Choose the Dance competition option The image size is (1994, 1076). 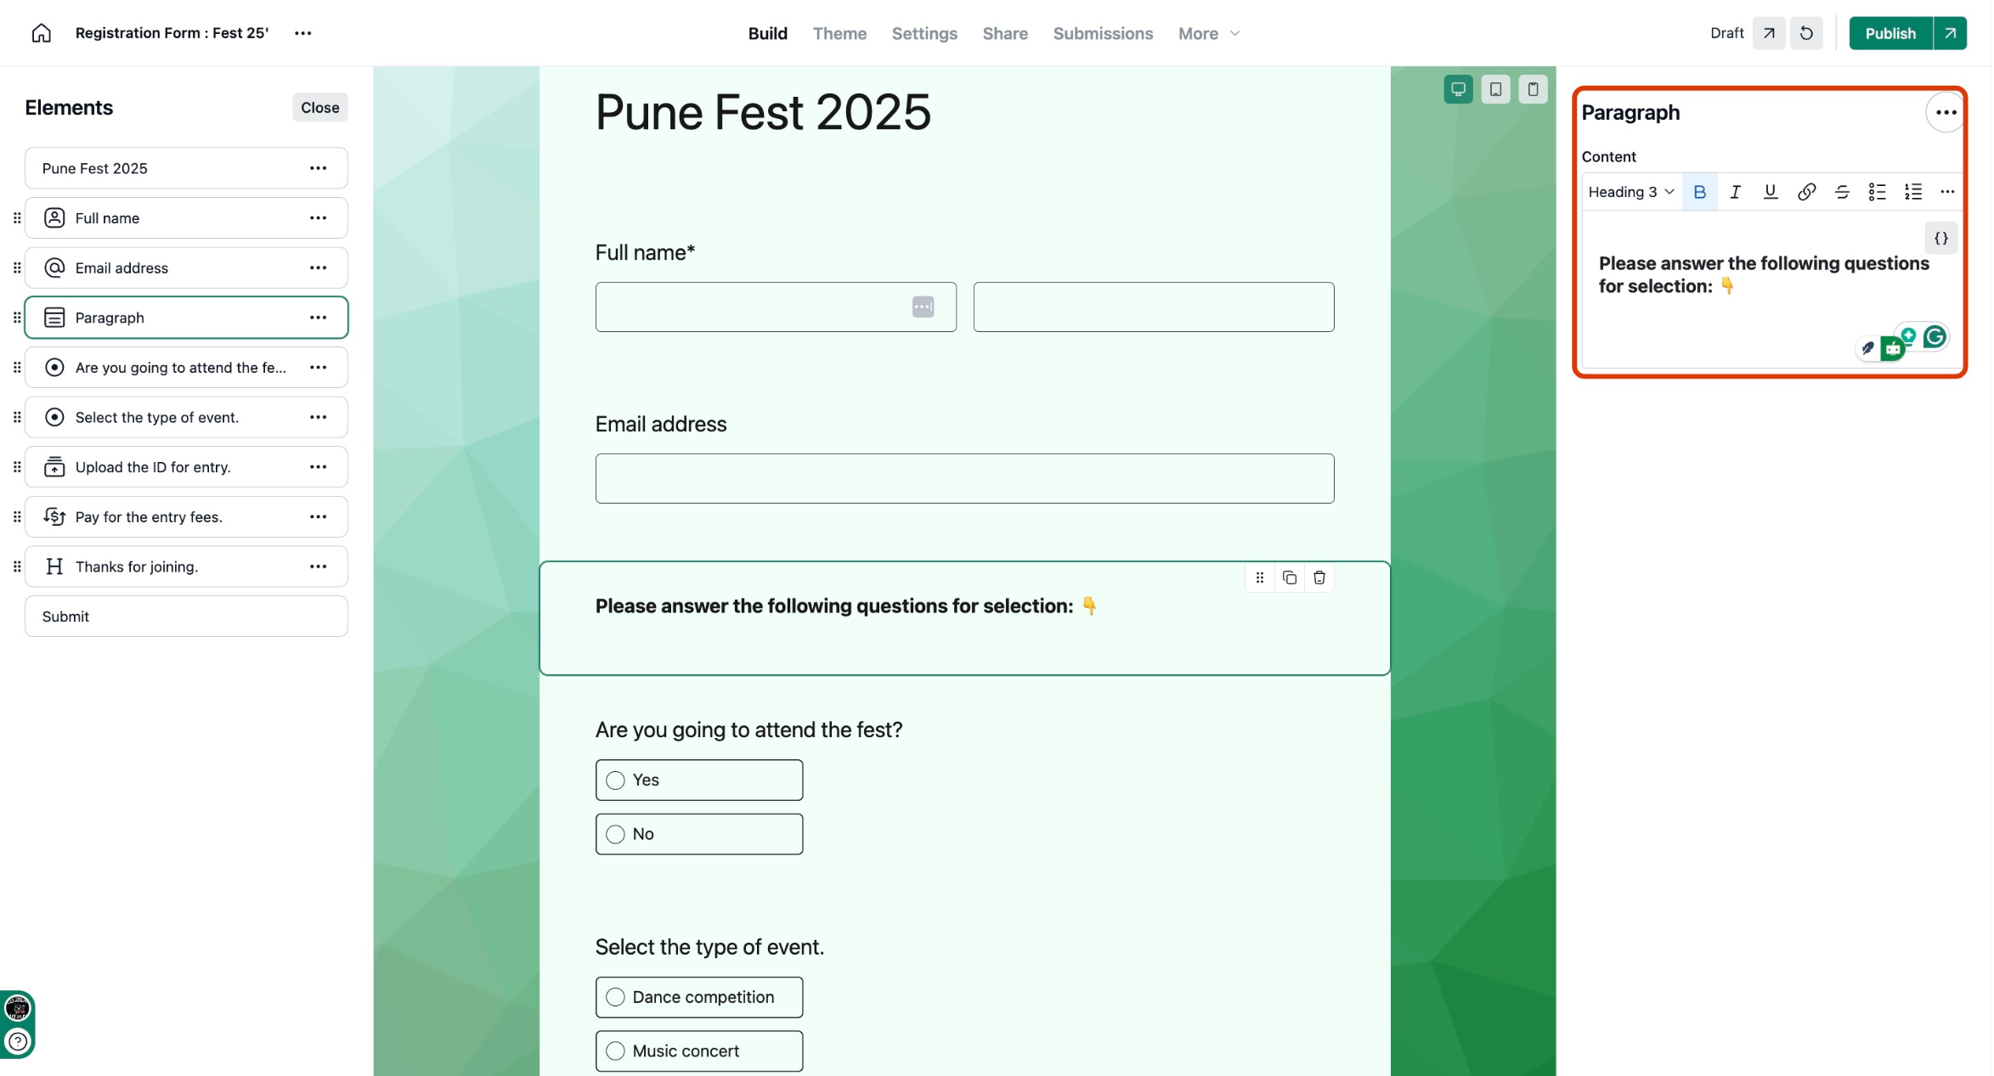tap(616, 997)
